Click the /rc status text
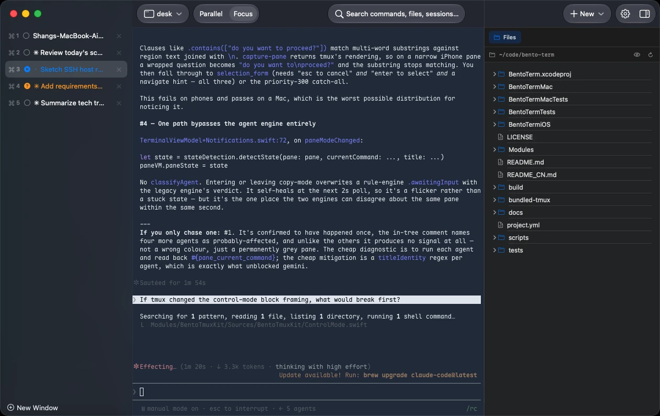 coord(471,409)
